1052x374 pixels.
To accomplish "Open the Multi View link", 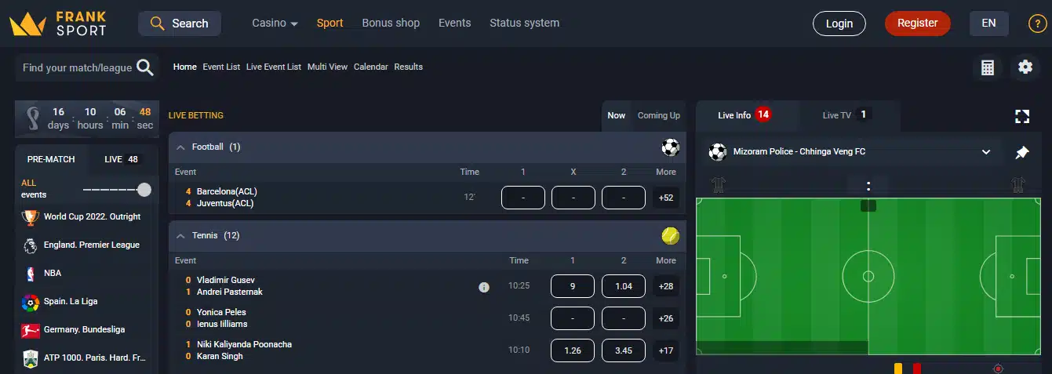I will [327, 67].
